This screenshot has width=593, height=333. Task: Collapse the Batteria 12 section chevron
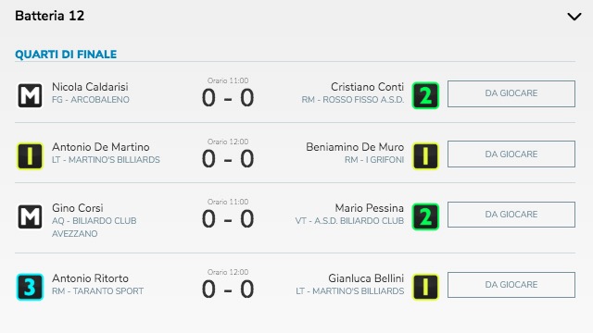pos(574,17)
